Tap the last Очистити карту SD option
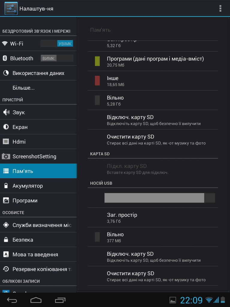 pyautogui.click(x=153, y=276)
